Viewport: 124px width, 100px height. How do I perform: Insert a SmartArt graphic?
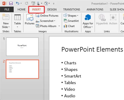[x=71, y=21]
